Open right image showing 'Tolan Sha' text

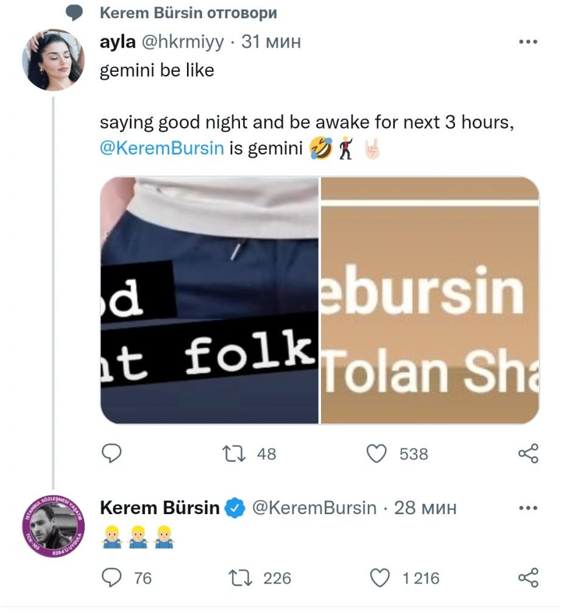[x=429, y=300]
